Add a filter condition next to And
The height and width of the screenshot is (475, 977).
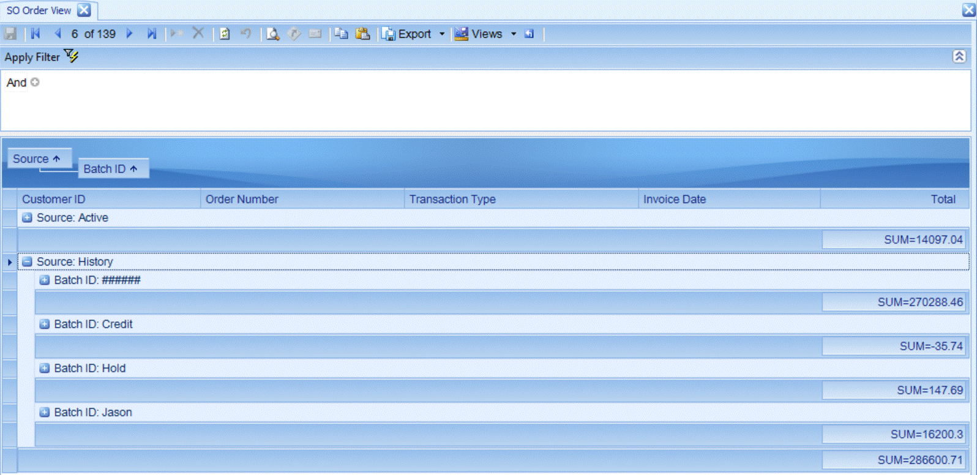[35, 82]
